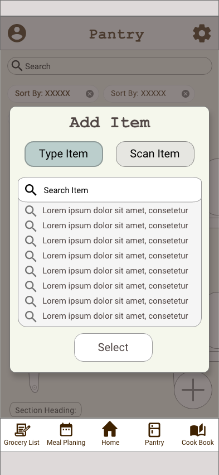This screenshot has height=475, width=219.
Task: Focus the Search Item input field
Action: tap(110, 190)
